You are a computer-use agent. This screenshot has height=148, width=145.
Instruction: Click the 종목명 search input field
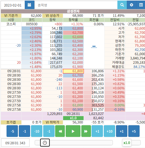76,5
